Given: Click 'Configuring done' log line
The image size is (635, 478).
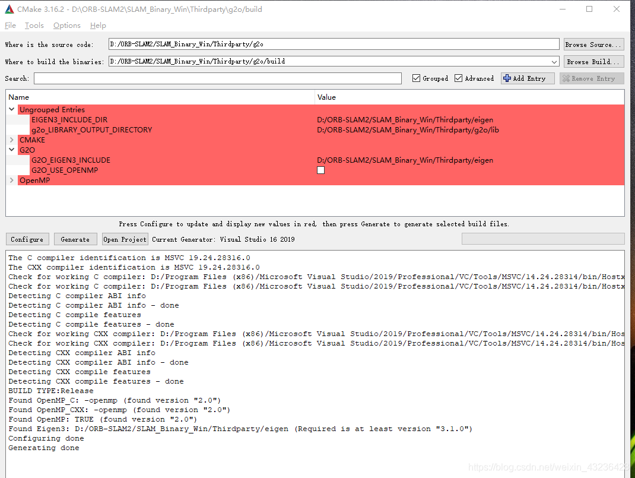Looking at the screenshot, I should pyautogui.click(x=46, y=438).
